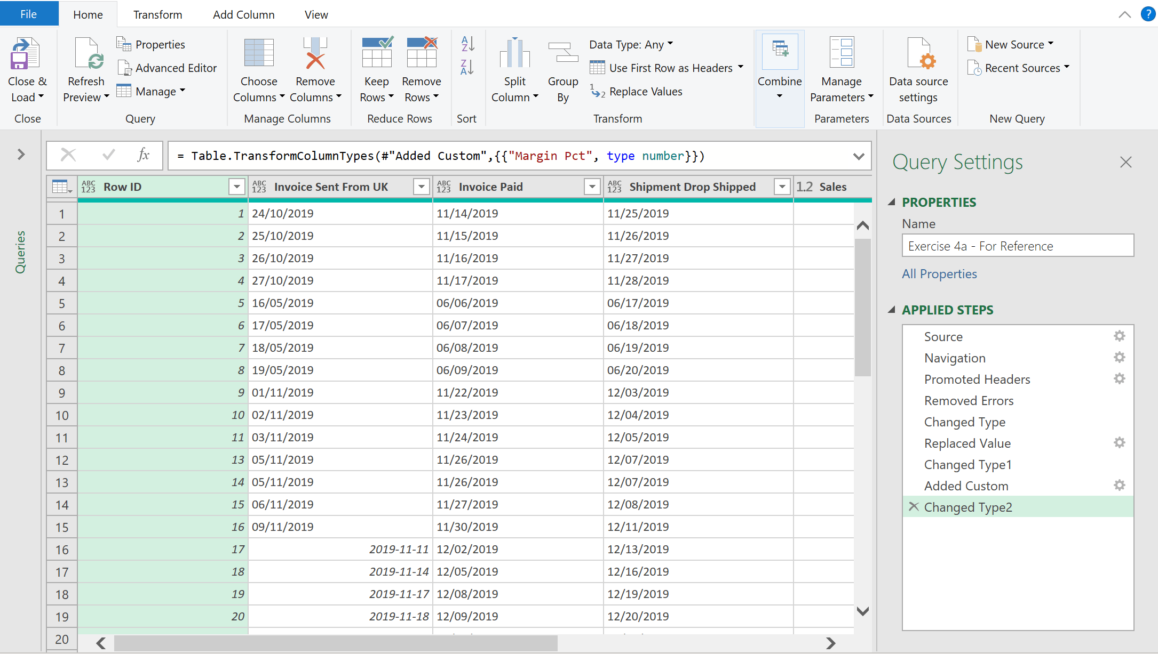Click the Advanced Editor button

[176, 68]
